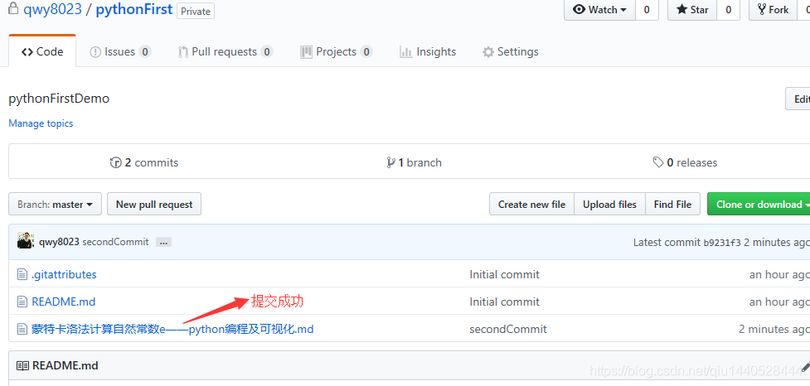Open the Issues tab
This screenshot has width=810, height=386.
120,51
